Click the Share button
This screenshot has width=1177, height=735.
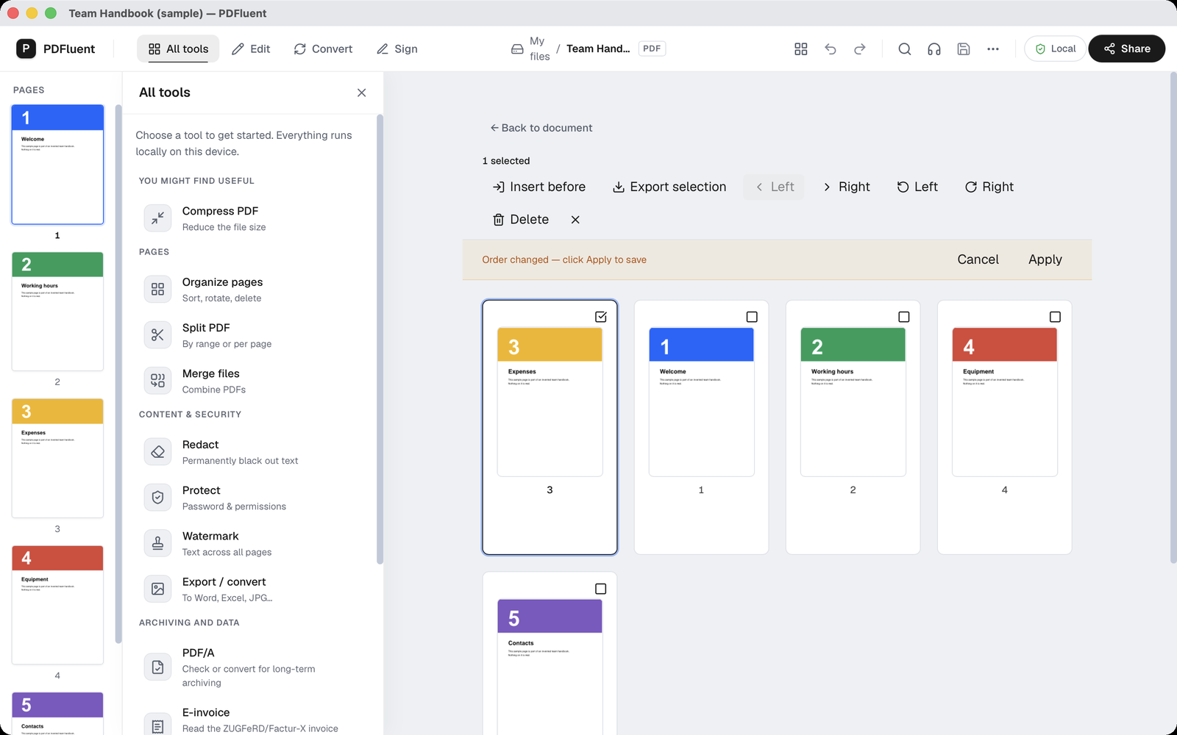pos(1126,49)
